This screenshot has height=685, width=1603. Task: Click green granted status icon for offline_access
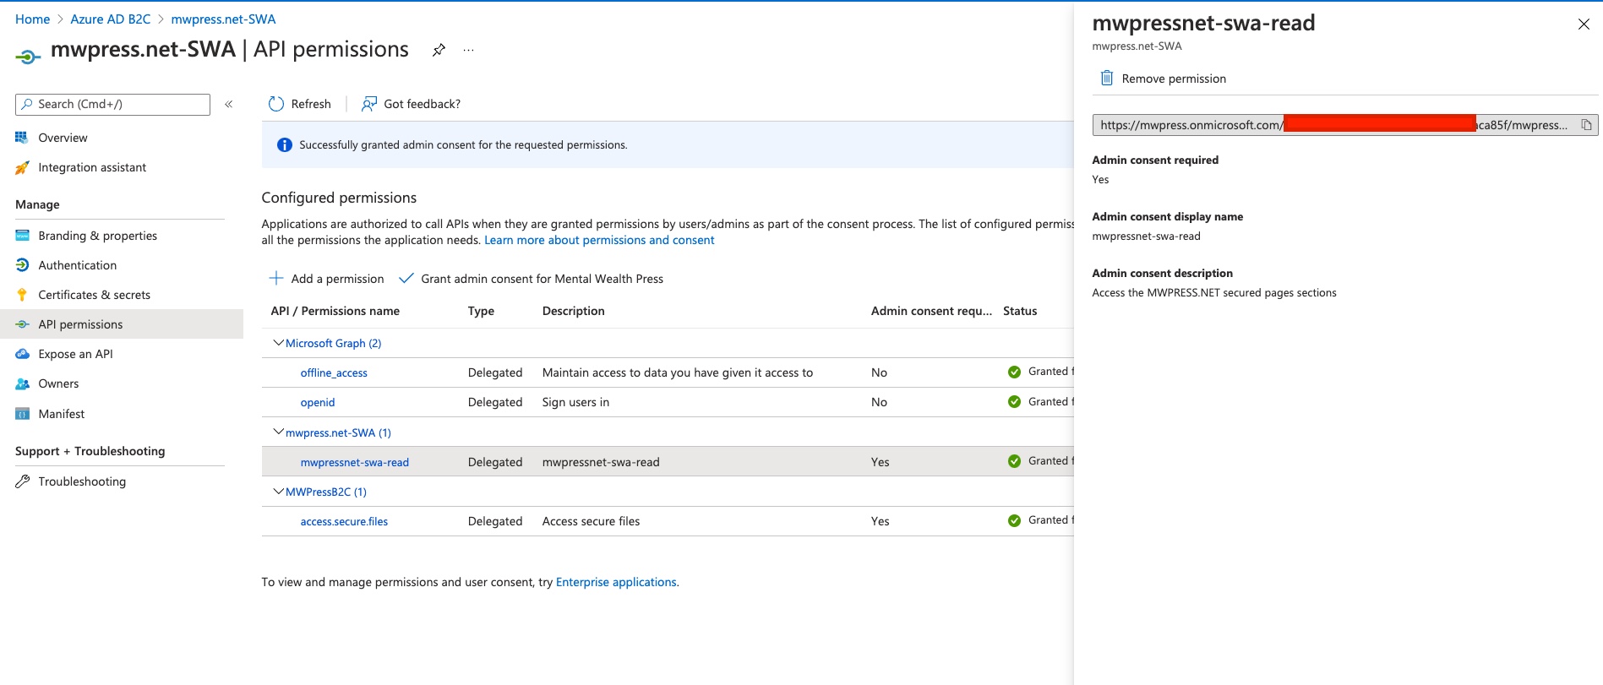(1014, 372)
